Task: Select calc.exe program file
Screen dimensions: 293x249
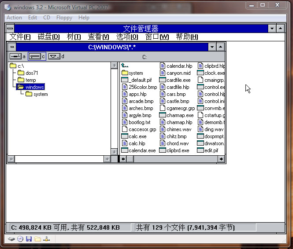Action: tap(134, 136)
